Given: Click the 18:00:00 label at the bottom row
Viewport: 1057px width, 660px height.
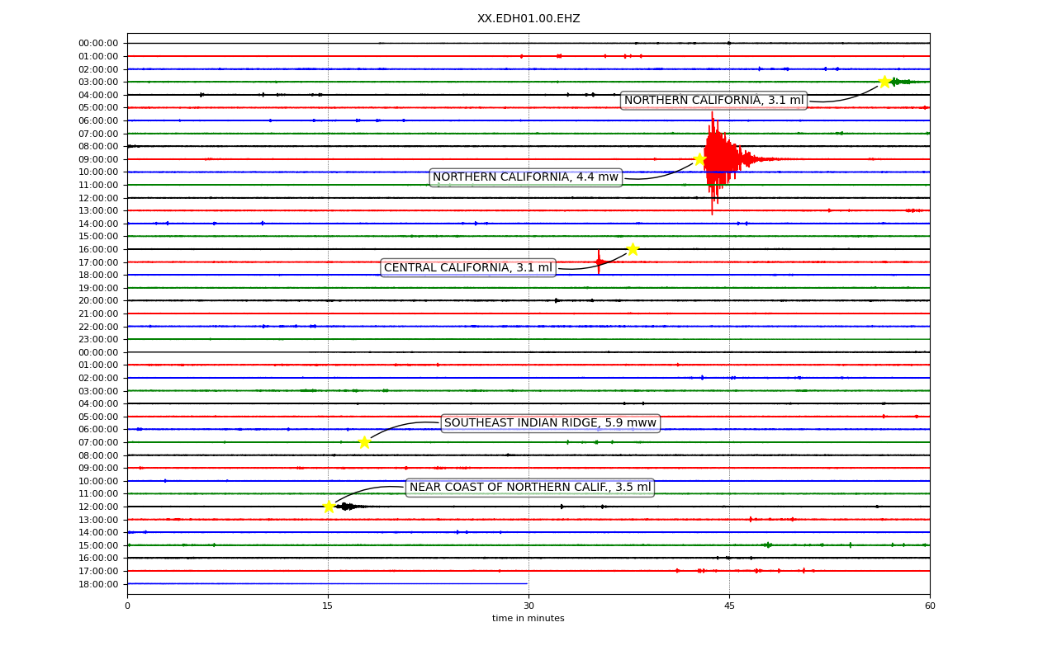Looking at the screenshot, I should (x=98, y=584).
